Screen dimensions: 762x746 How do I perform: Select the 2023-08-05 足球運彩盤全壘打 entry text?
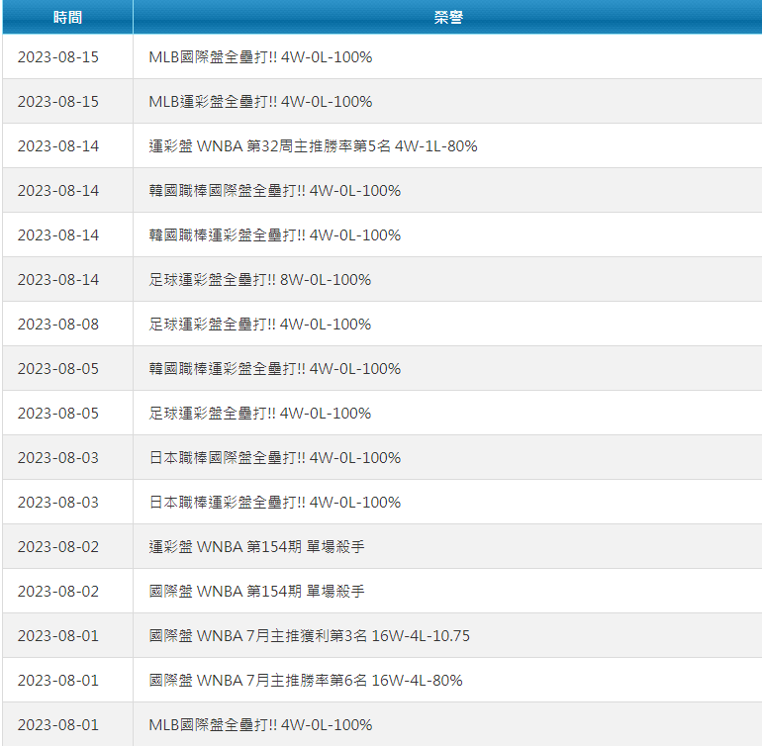[x=260, y=414]
